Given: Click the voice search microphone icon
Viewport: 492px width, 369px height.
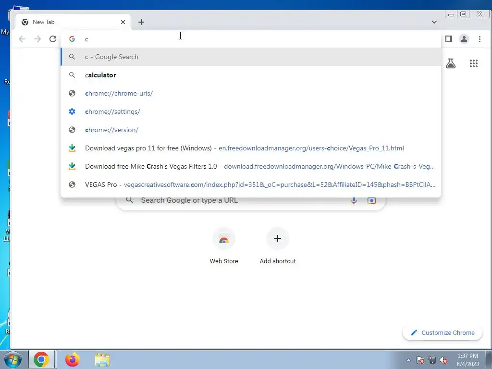Looking at the screenshot, I should click(354, 200).
